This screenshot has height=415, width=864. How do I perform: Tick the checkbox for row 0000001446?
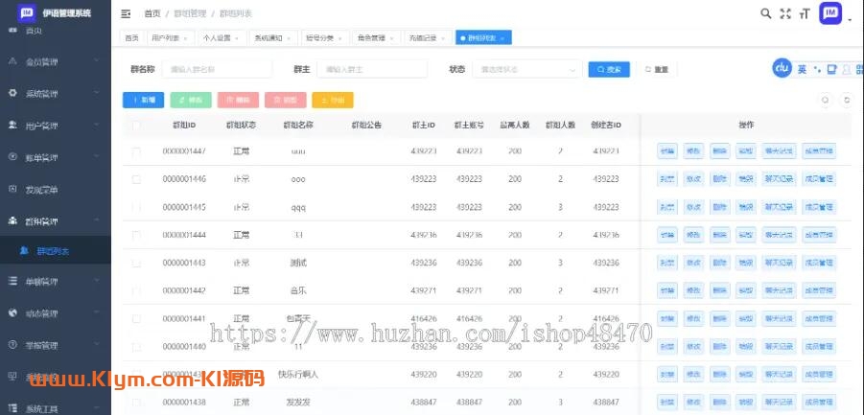pyautogui.click(x=136, y=179)
